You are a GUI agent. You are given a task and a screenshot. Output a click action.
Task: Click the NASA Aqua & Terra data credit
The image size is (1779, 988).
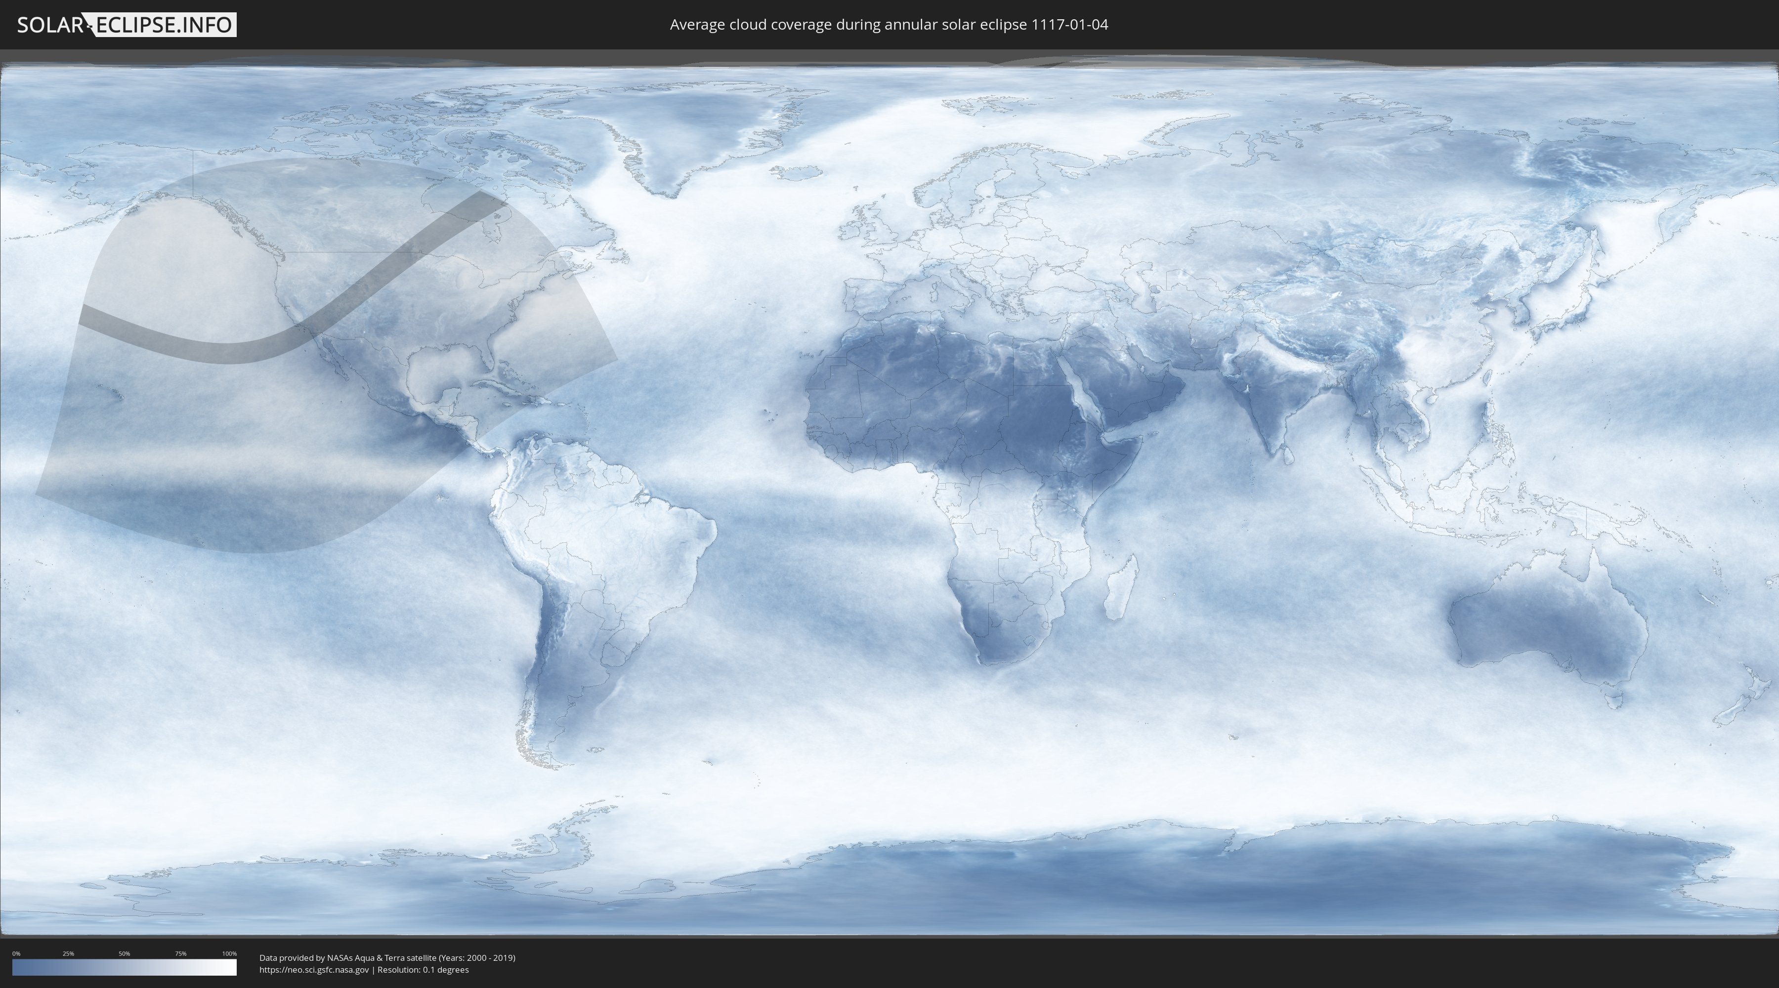(387, 958)
